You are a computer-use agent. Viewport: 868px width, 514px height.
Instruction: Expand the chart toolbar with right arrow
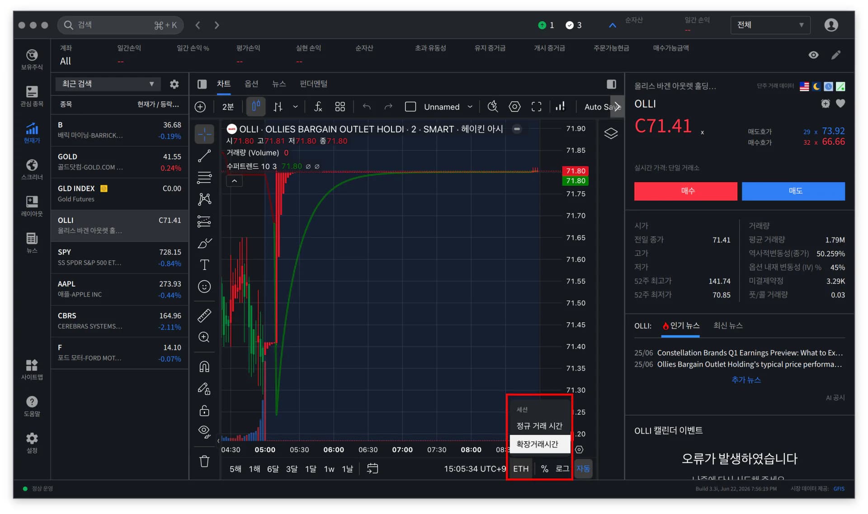tap(617, 107)
